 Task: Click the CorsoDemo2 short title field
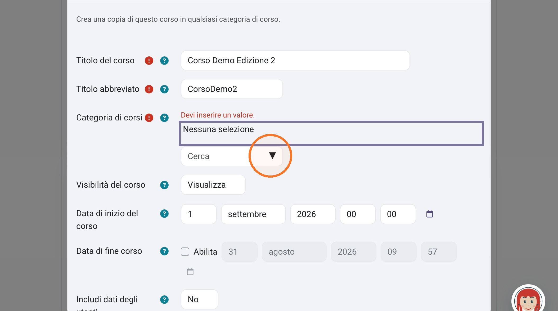[x=232, y=89]
